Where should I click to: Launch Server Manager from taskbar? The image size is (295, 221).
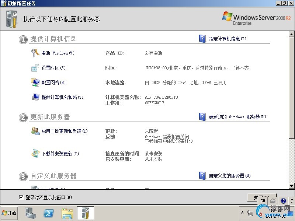(x=31, y=213)
